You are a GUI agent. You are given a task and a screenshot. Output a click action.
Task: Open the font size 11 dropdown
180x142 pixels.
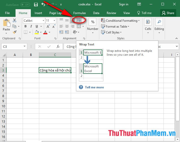click(54, 21)
